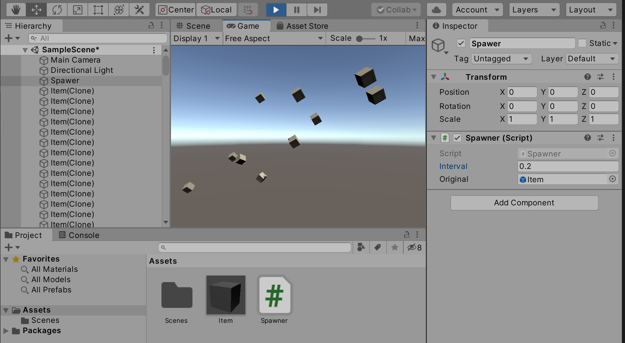The width and height of the screenshot is (625, 343).
Task: Open cloud services icon
Action: (x=436, y=9)
